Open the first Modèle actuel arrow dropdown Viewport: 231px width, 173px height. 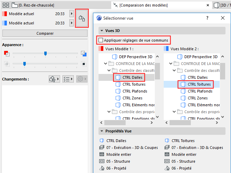[x=71, y=13]
